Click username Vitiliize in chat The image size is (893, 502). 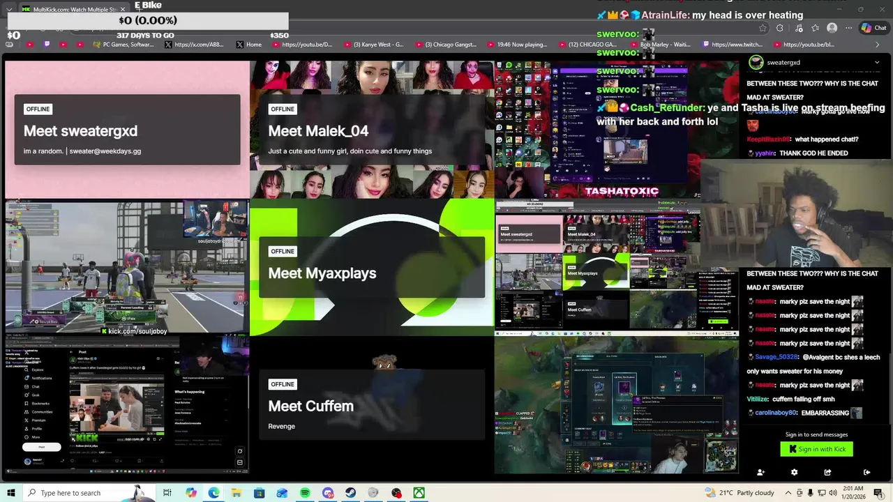click(757, 399)
